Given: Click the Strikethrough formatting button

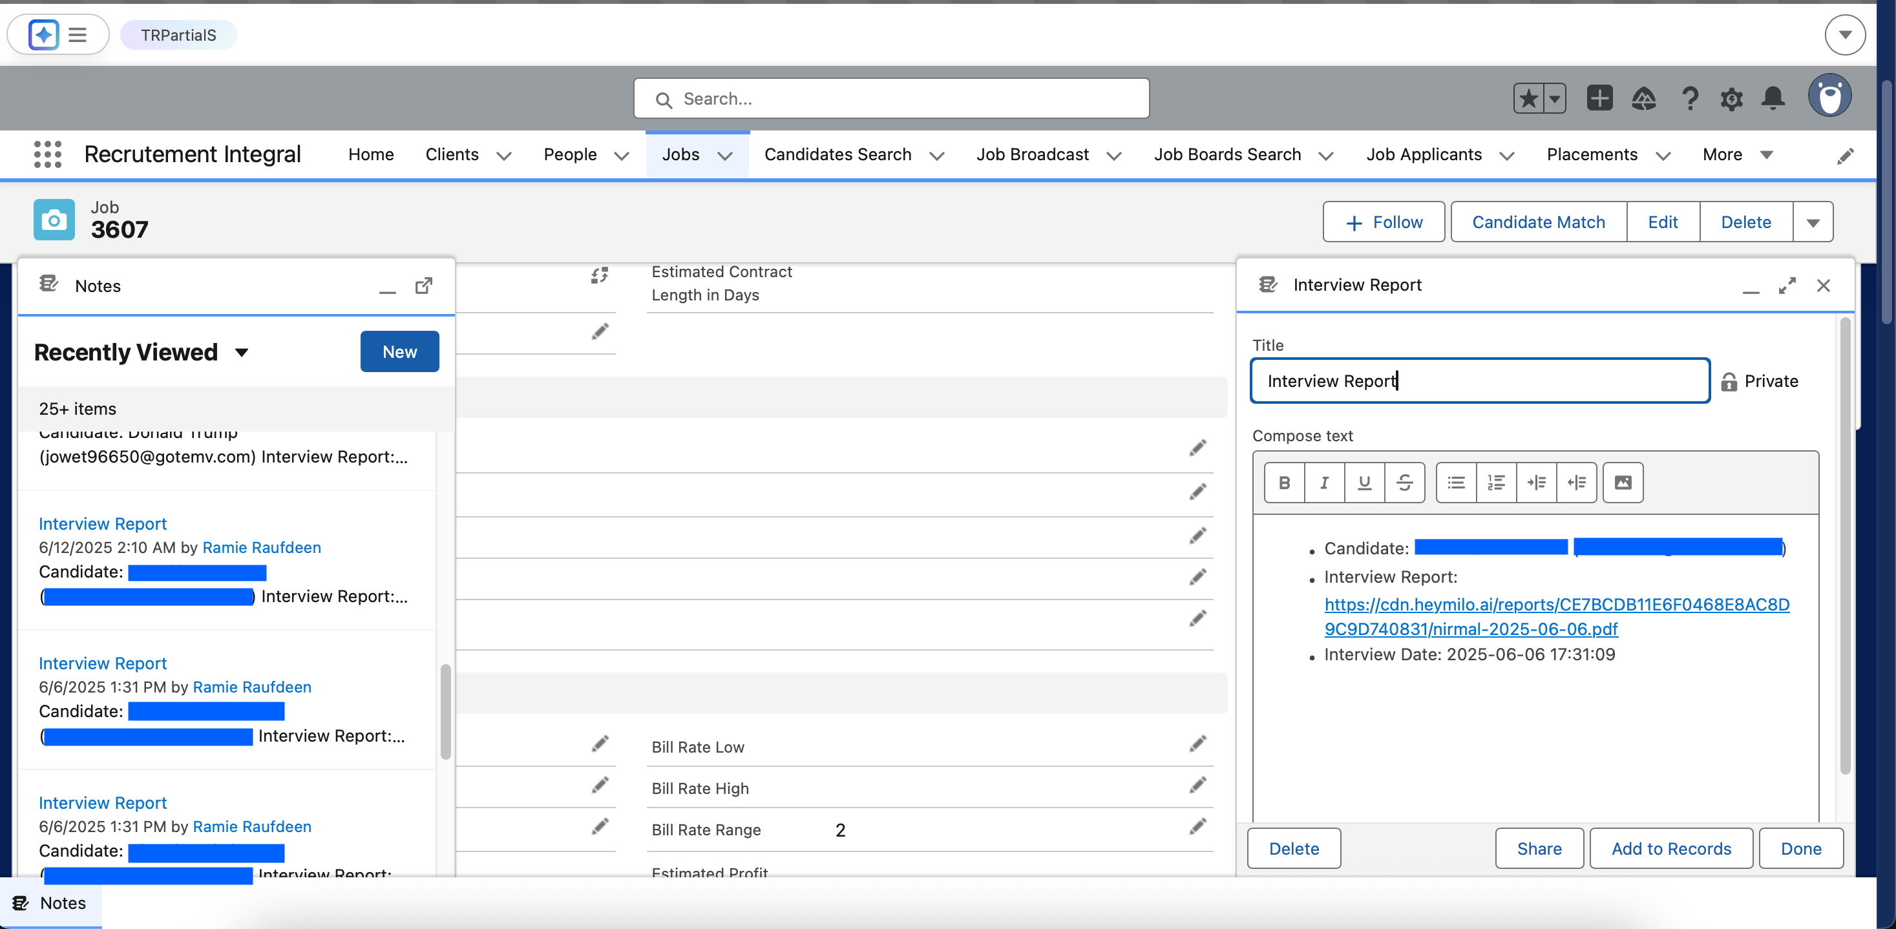Looking at the screenshot, I should click(1404, 483).
